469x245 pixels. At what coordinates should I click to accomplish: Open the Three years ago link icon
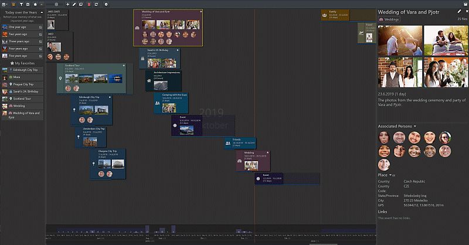point(40,42)
